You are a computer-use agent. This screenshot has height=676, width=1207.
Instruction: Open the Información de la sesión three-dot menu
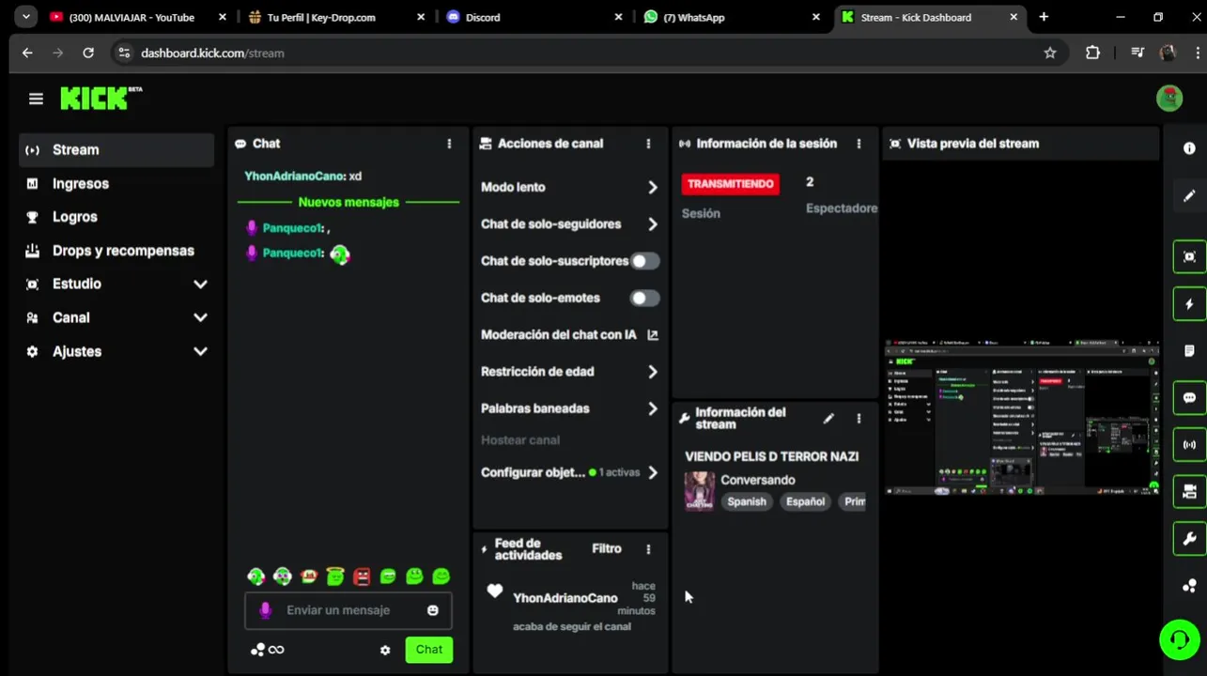[x=859, y=144]
